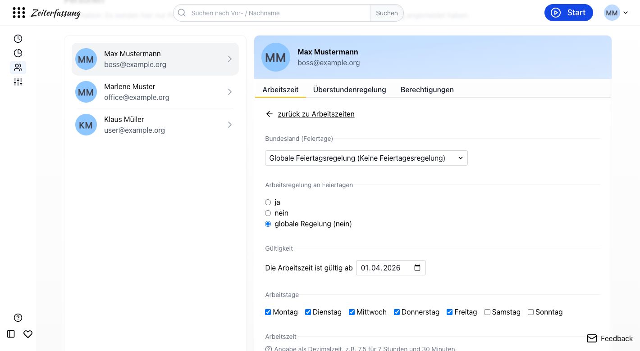Click the heart icon in sidebar
640x351 pixels.
(x=28, y=334)
